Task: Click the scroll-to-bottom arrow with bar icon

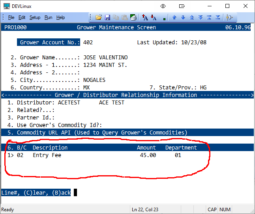Action: coord(217,17)
